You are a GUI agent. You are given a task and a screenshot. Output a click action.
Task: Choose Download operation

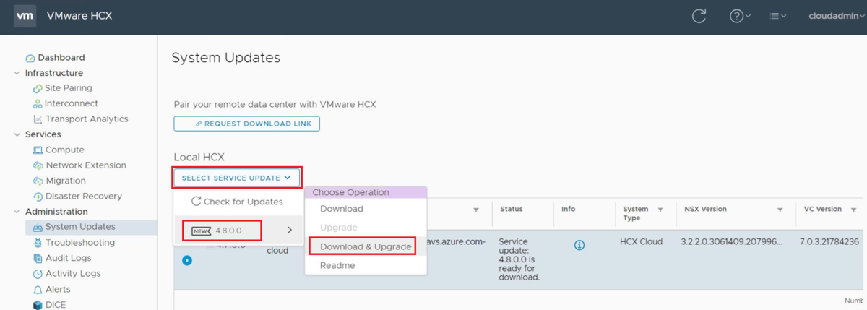(x=342, y=209)
